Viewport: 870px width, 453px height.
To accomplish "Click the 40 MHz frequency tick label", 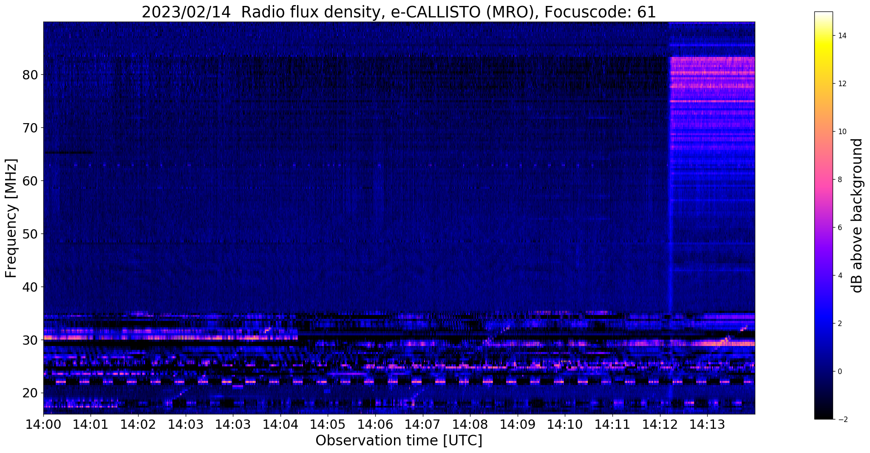I will 30,287.
